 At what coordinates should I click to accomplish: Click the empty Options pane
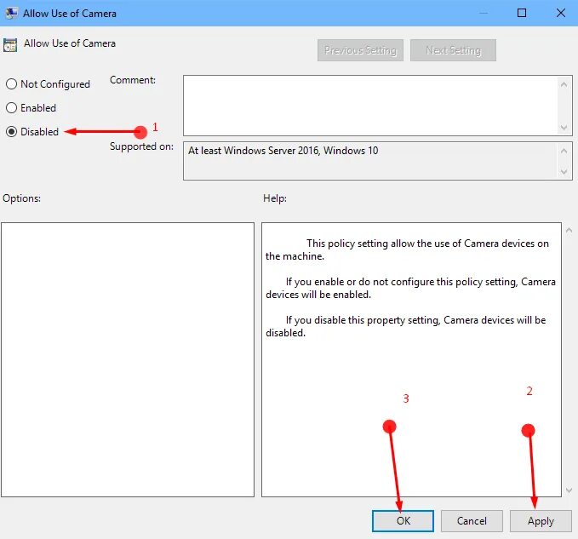(x=128, y=359)
